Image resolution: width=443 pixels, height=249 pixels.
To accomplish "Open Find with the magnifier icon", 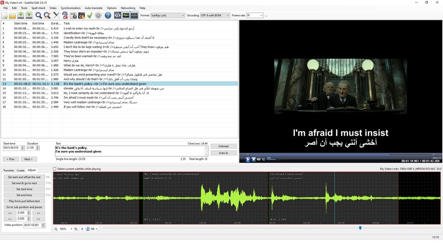I will coord(39,16).
